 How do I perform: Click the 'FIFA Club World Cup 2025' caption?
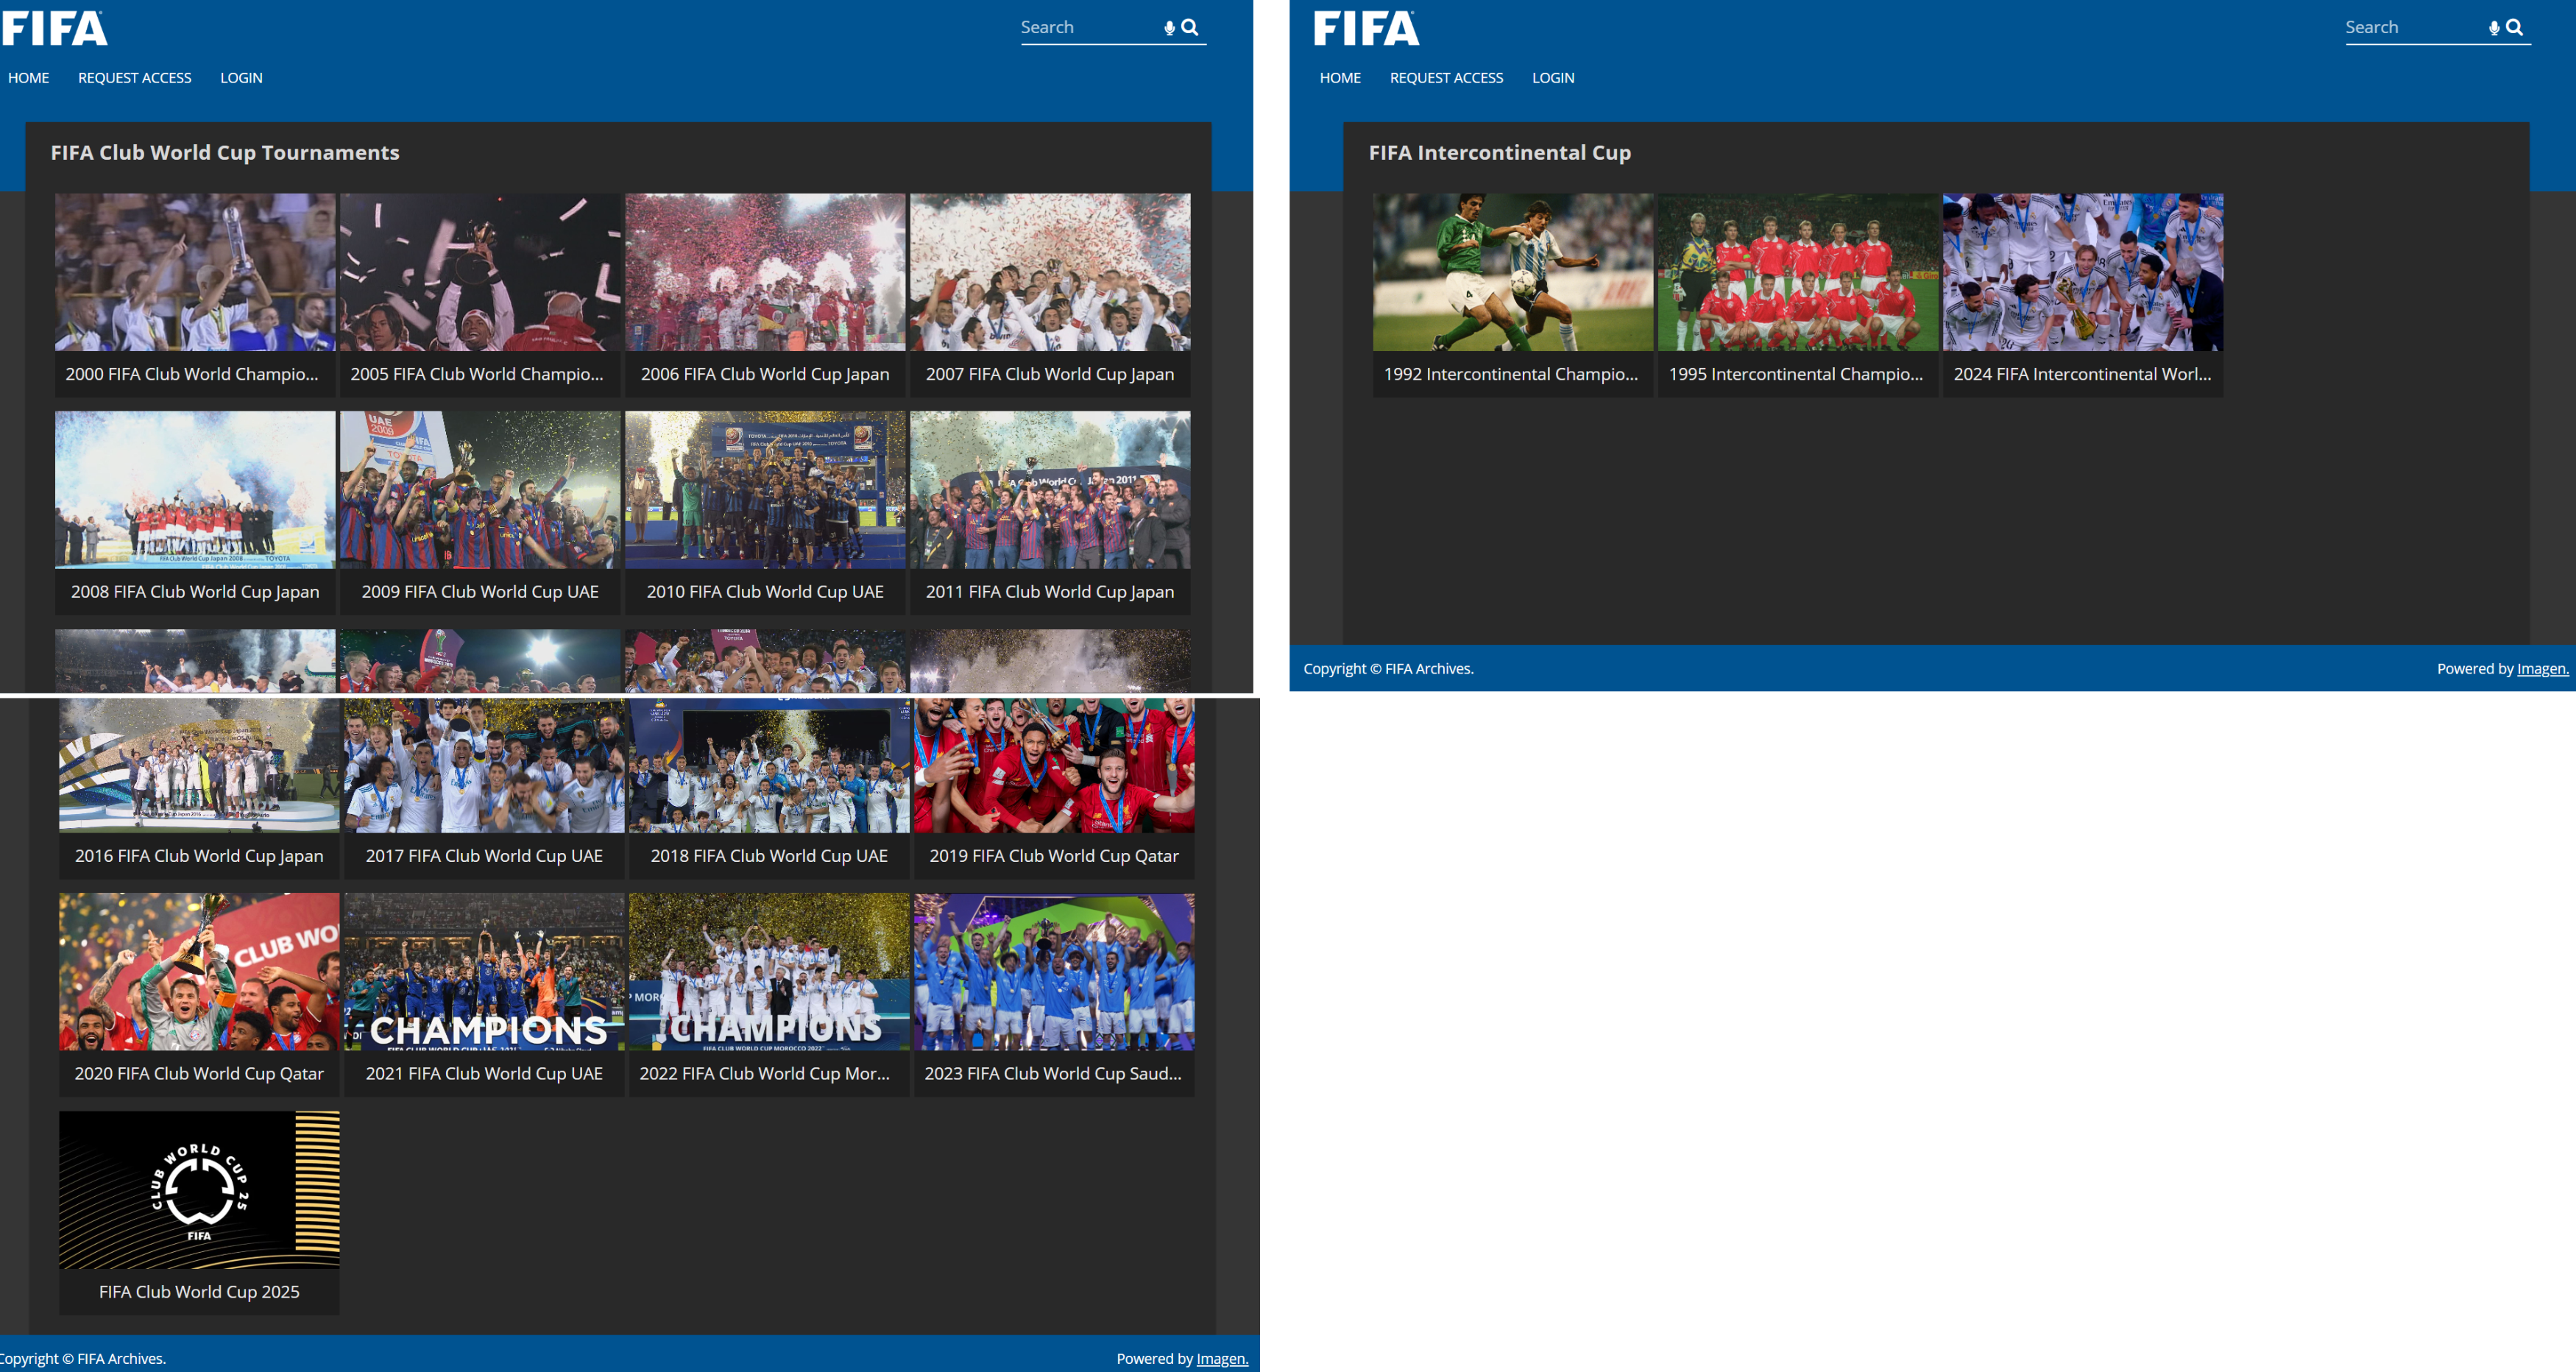[x=199, y=1292]
